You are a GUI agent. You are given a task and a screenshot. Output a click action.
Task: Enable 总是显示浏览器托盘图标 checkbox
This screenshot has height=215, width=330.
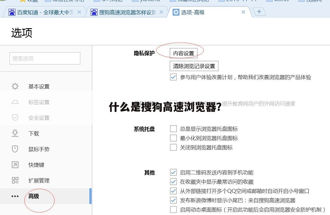[173, 129]
